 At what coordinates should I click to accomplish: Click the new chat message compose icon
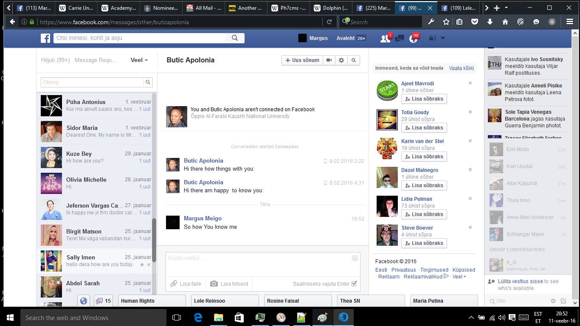(563, 301)
